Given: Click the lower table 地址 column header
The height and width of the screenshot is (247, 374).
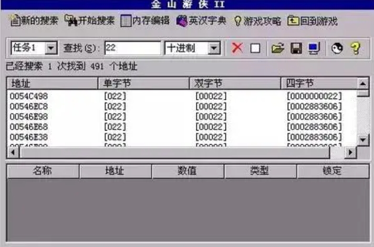Looking at the screenshot, I should [x=116, y=171].
